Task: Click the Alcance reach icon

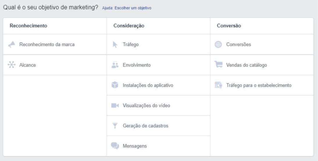Action: (x=12, y=65)
